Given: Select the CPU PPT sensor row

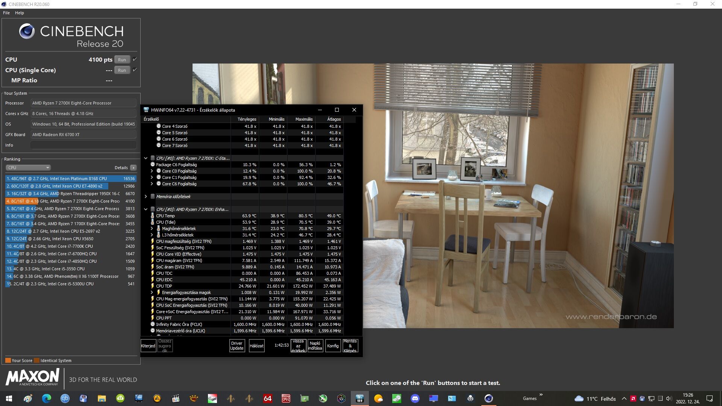Looking at the screenshot, I should pos(243,318).
